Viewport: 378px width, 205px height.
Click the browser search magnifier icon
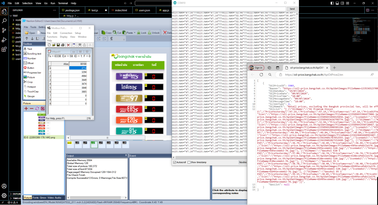point(270,75)
